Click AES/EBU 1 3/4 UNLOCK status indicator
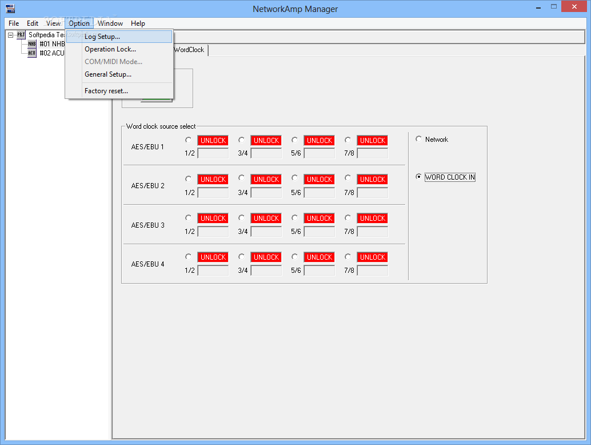 pyautogui.click(x=266, y=141)
